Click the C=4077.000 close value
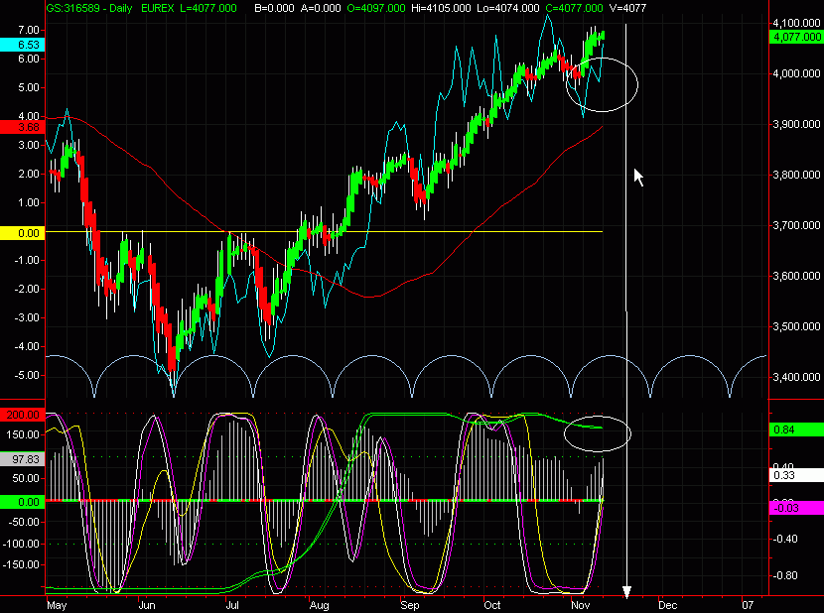 click(574, 8)
